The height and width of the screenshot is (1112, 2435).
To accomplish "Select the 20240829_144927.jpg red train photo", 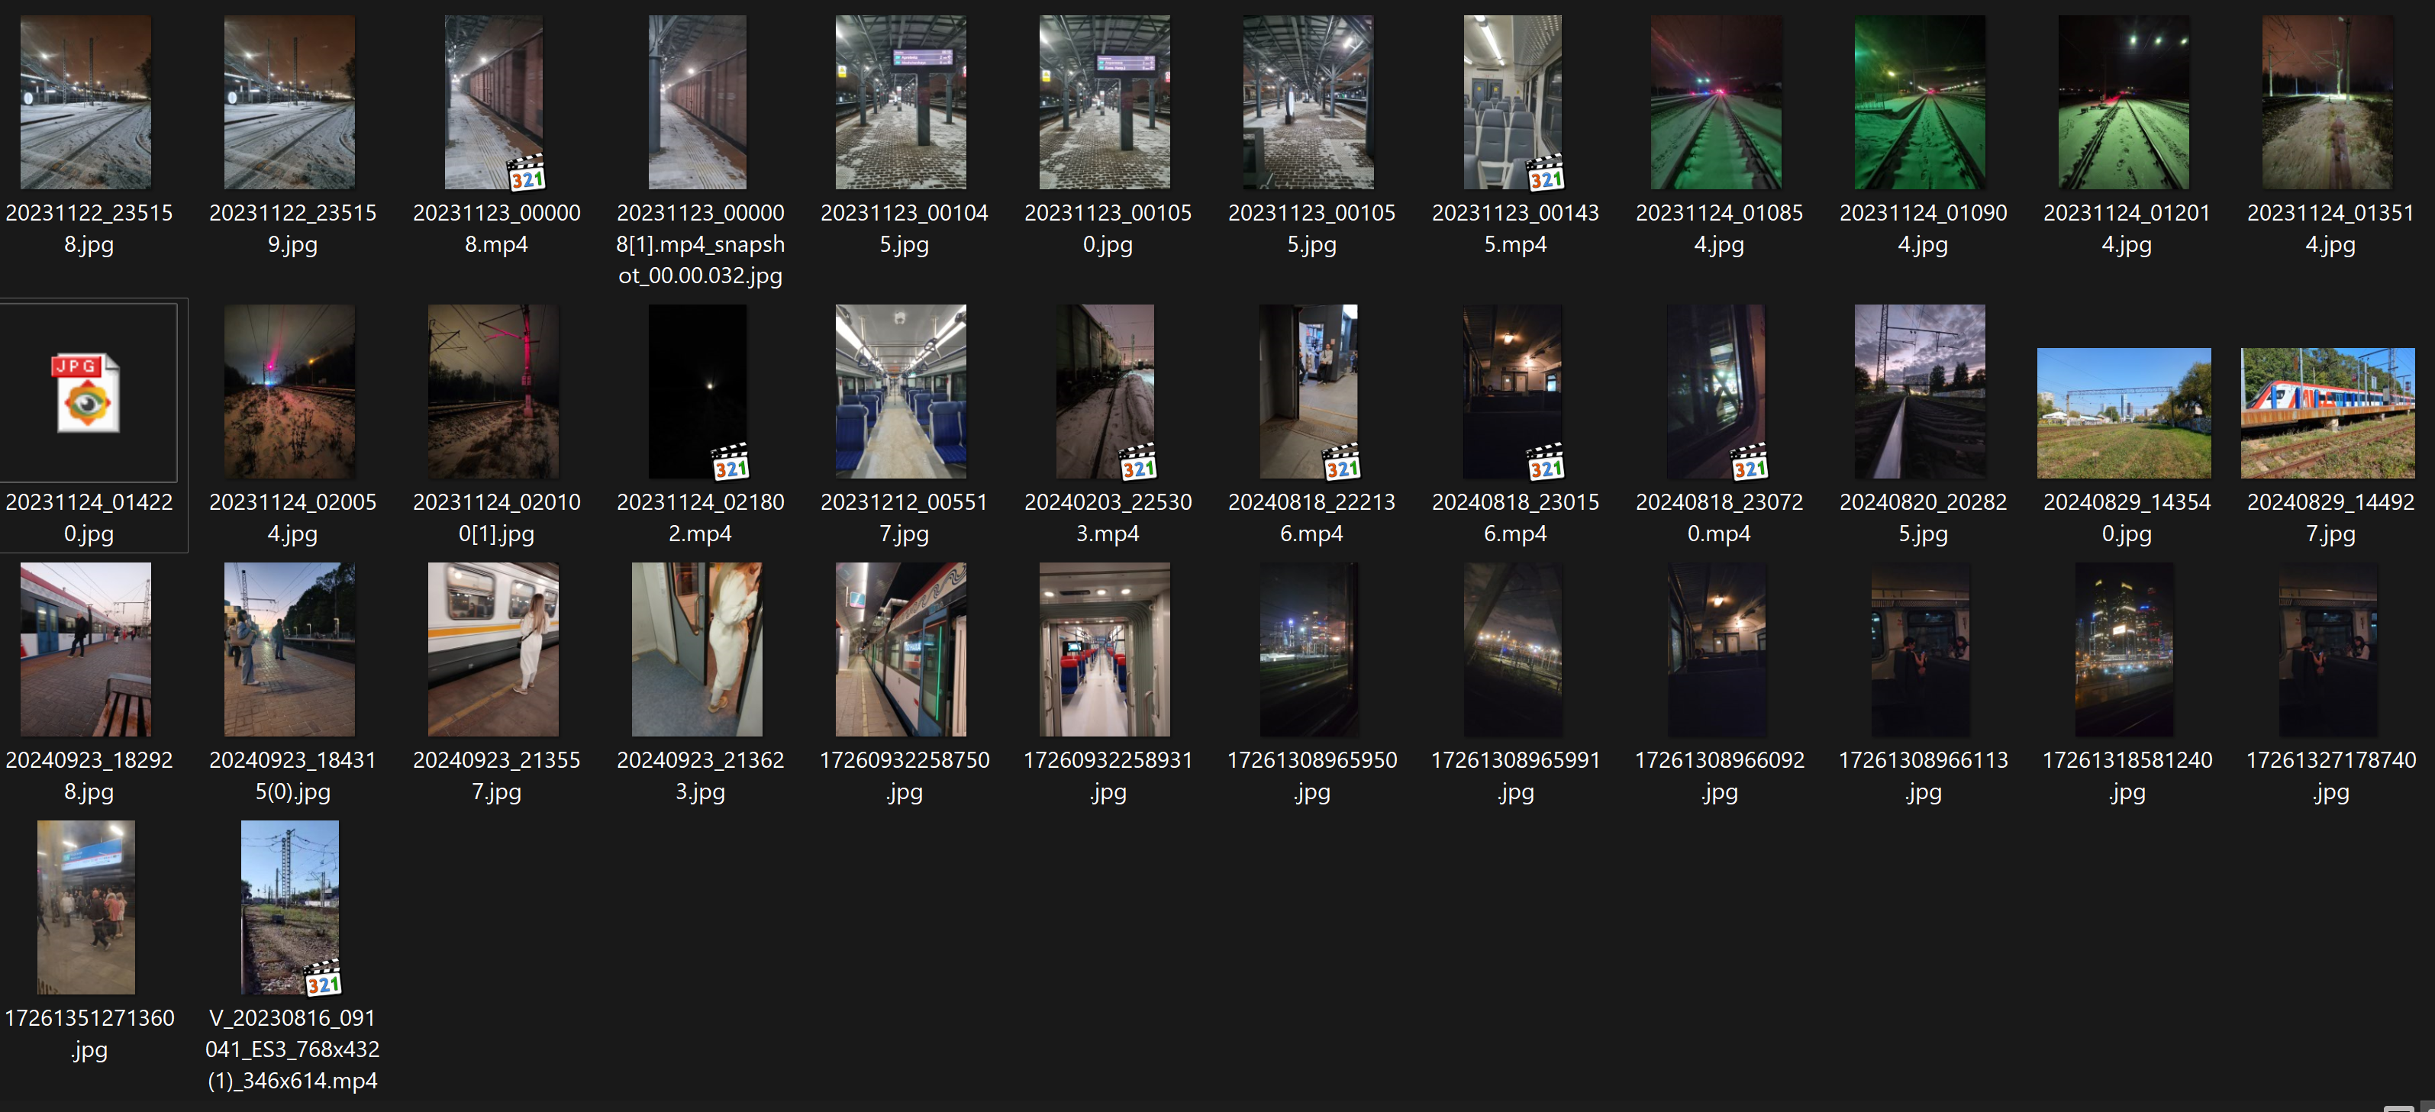I will pos(2327,413).
